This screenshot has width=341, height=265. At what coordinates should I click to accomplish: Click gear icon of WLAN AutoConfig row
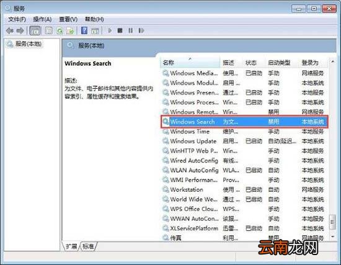point(166,170)
